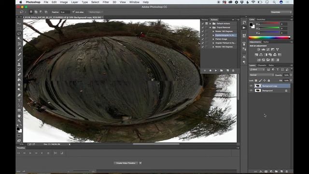This screenshot has width=309, height=174.
Task: Click the color spectrum ramp
Action: click(269, 38)
